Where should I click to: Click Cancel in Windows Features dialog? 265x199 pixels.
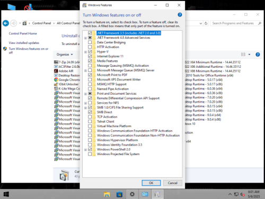(173, 183)
